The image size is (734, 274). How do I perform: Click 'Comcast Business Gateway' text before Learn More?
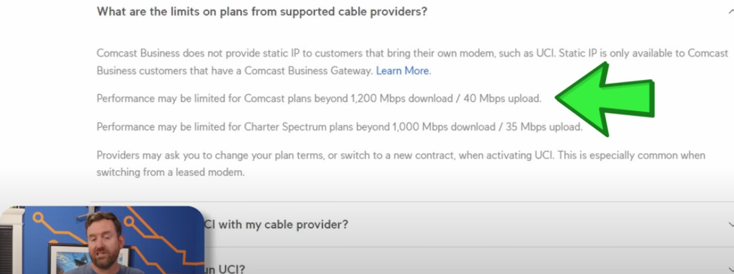tap(308, 71)
